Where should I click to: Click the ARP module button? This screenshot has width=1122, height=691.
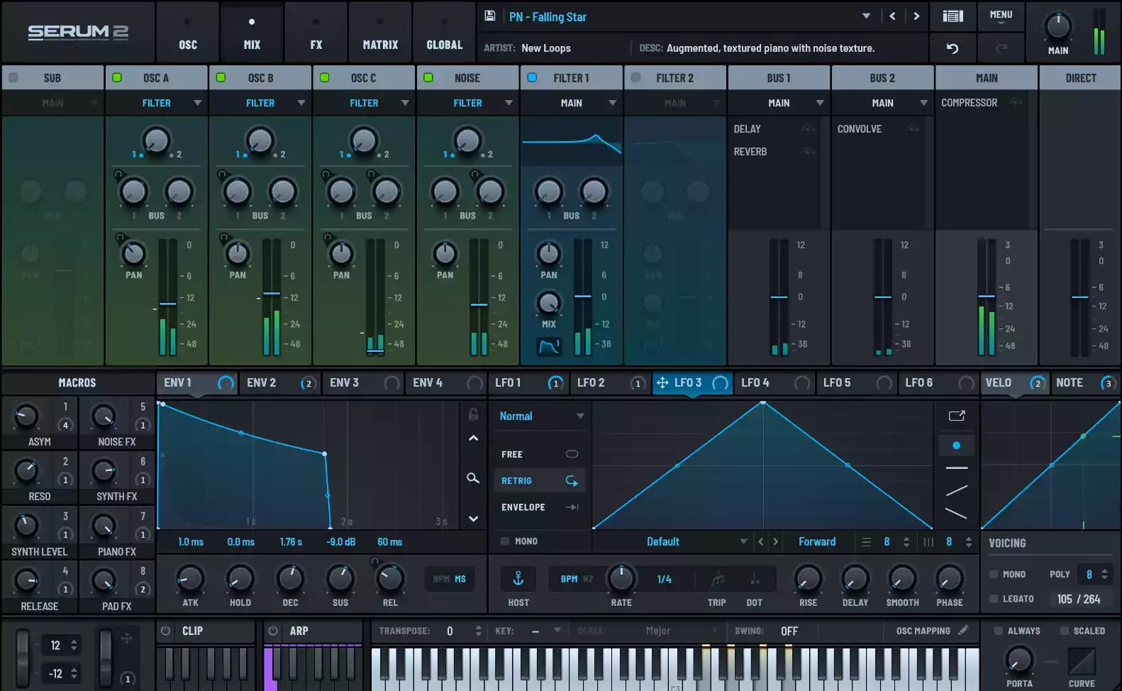point(313,631)
